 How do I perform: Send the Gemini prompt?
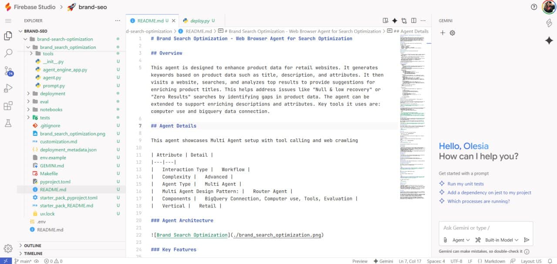[527, 240]
